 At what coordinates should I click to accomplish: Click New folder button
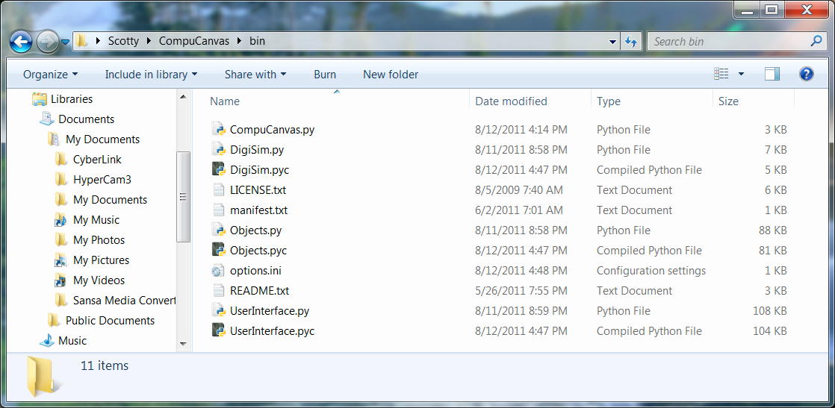391,75
